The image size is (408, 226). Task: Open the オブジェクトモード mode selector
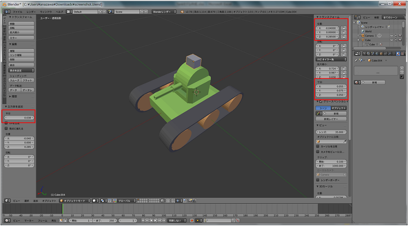75,200
